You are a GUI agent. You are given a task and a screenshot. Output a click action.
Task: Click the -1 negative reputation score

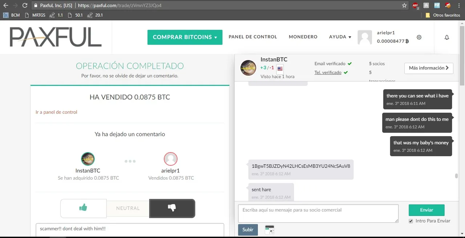(x=272, y=68)
